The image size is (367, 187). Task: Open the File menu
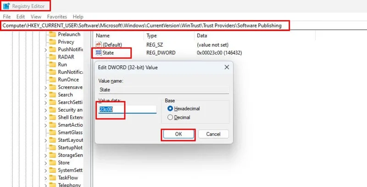pos(7,17)
